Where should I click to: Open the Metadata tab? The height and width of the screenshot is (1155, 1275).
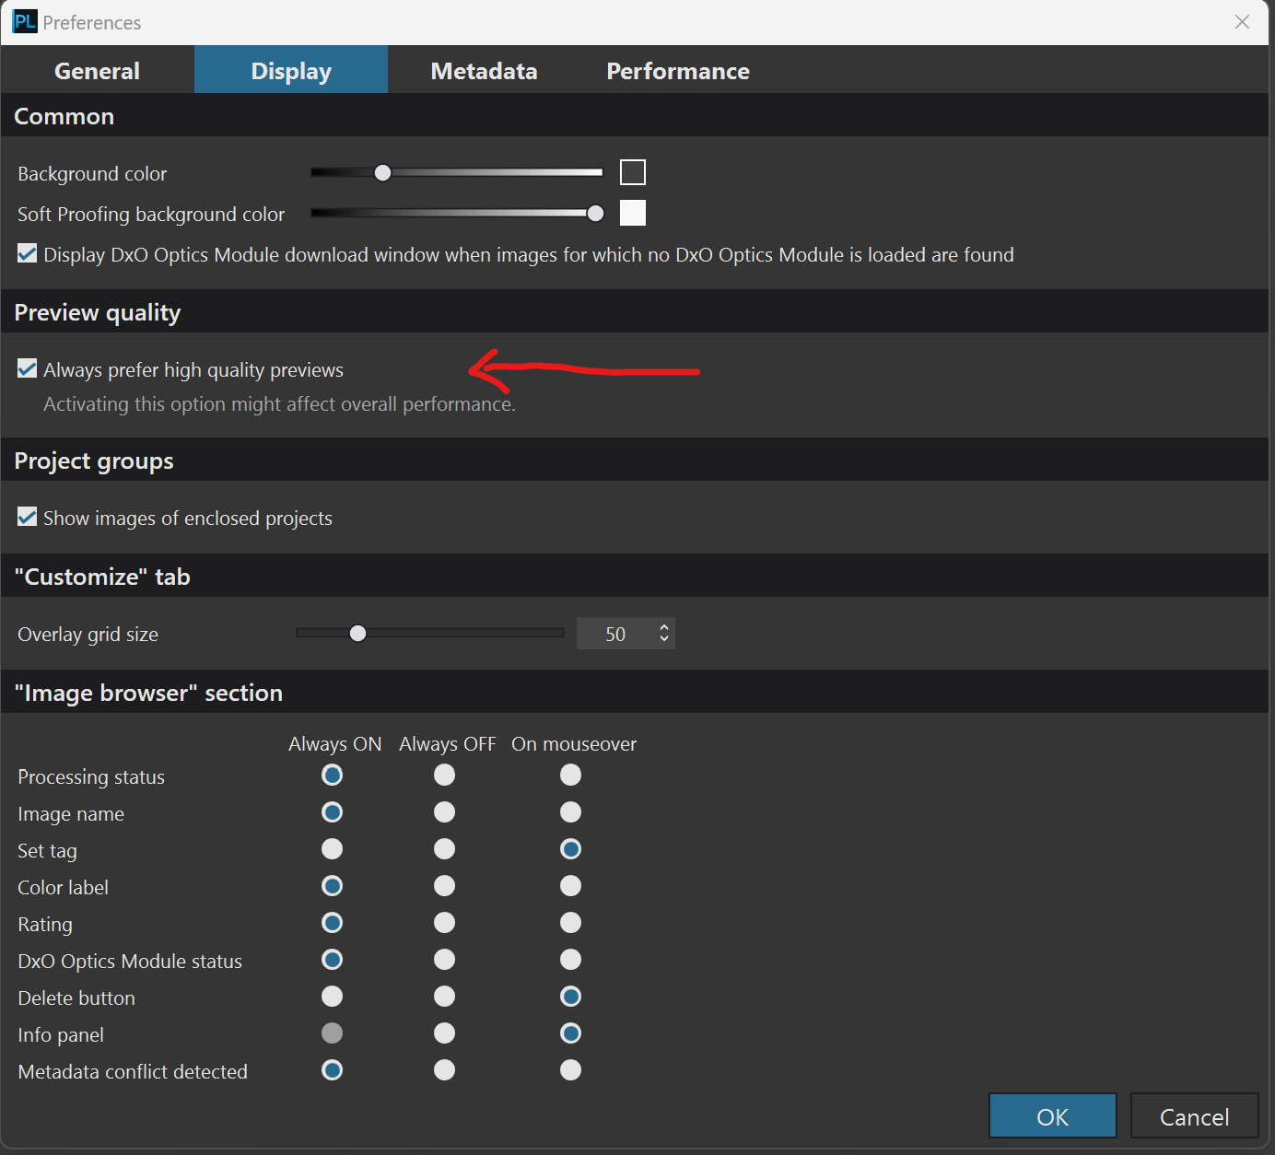click(x=484, y=71)
